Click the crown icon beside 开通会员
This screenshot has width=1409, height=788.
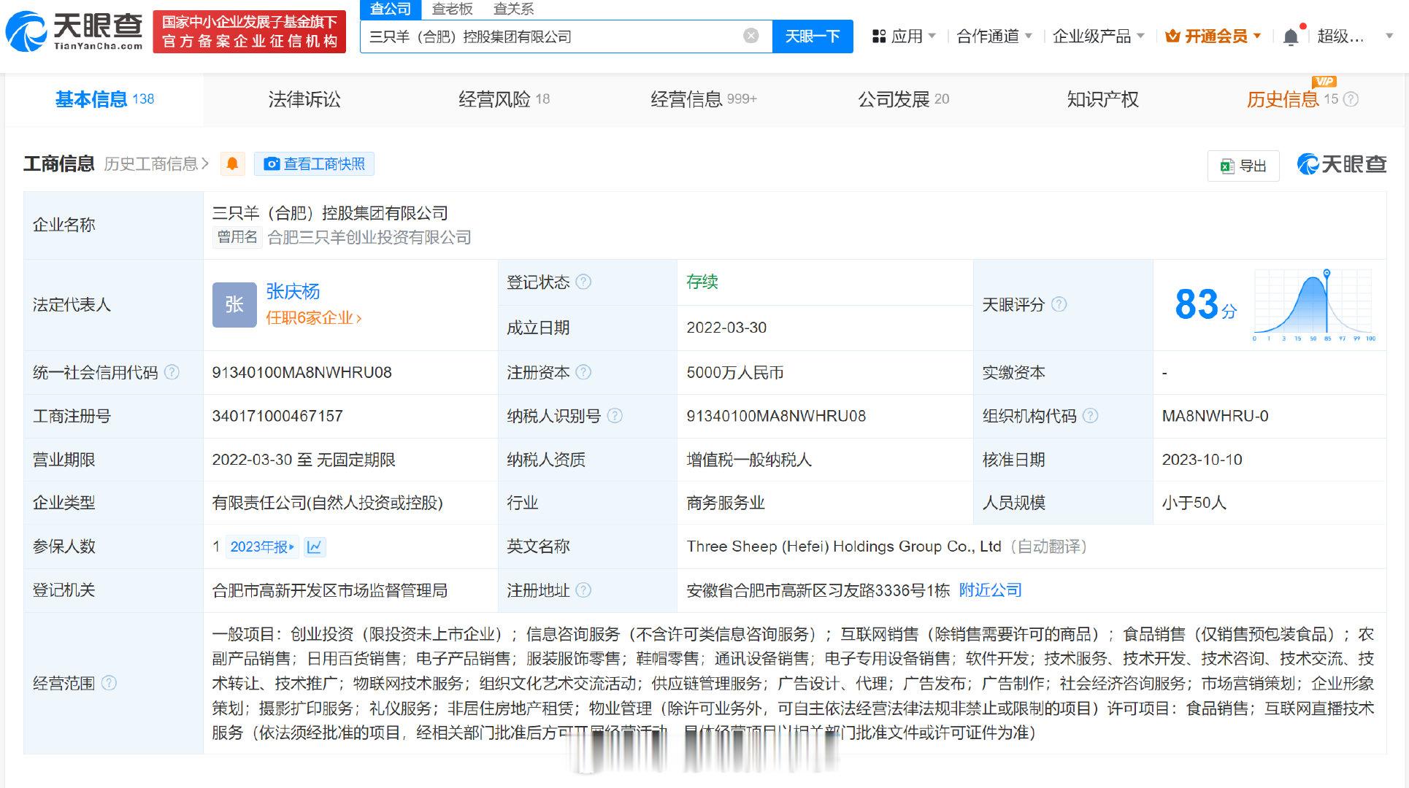[1172, 36]
